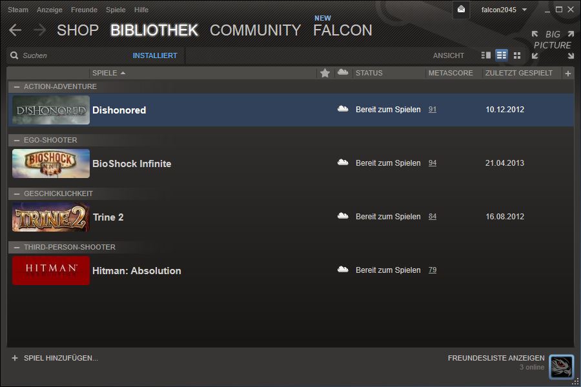This screenshot has height=387, width=581.
Task: Sort games by the Spiele column
Action: pyautogui.click(x=108, y=73)
